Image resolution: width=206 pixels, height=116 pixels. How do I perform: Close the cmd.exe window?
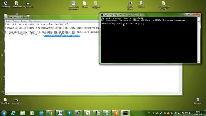197,14
